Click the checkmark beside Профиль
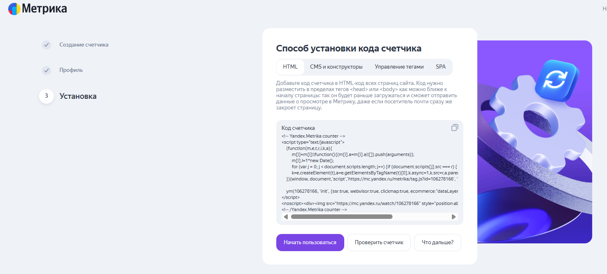The width and height of the screenshot is (607, 274). (x=46, y=70)
